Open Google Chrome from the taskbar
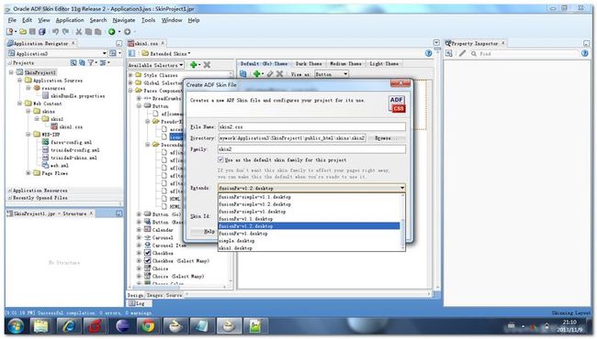This screenshot has height=339, width=597. coord(148,325)
